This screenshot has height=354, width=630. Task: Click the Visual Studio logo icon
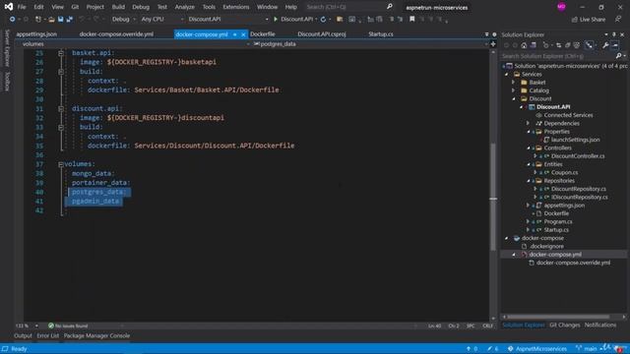pyautogui.click(x=9, y=7)
